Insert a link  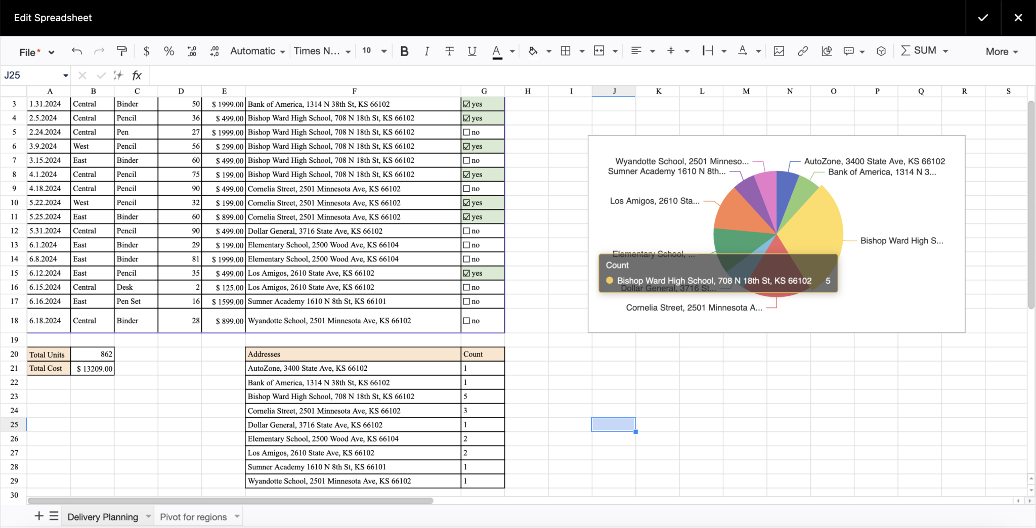pyautogui.click(x=803, y=51)
